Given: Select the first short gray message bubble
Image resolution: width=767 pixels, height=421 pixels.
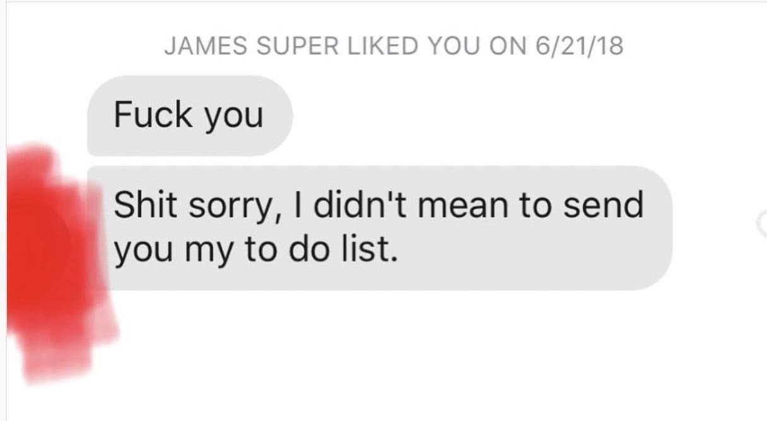Looking at the screenshot, I should click(189, 116).
